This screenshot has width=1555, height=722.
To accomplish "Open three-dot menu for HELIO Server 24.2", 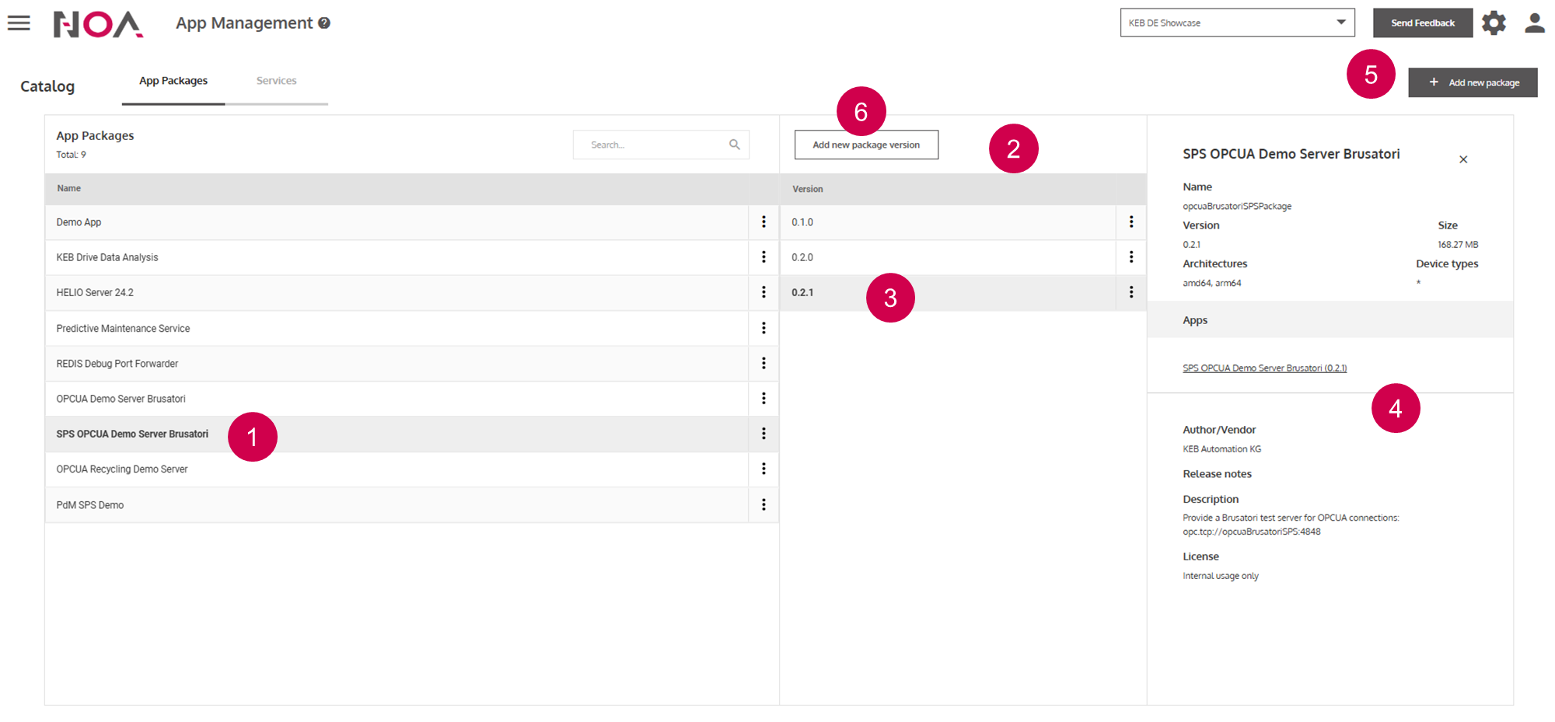I will [x=764, y=292].
